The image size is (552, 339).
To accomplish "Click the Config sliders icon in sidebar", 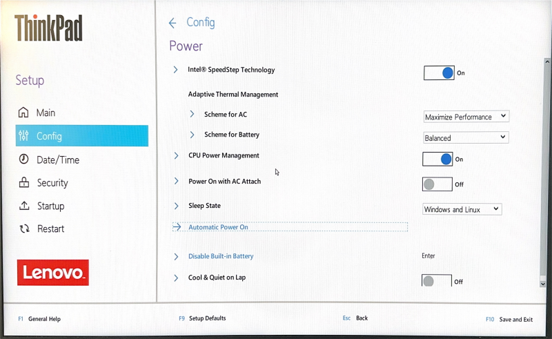I will pyautogui.click(x=23, y=136).
